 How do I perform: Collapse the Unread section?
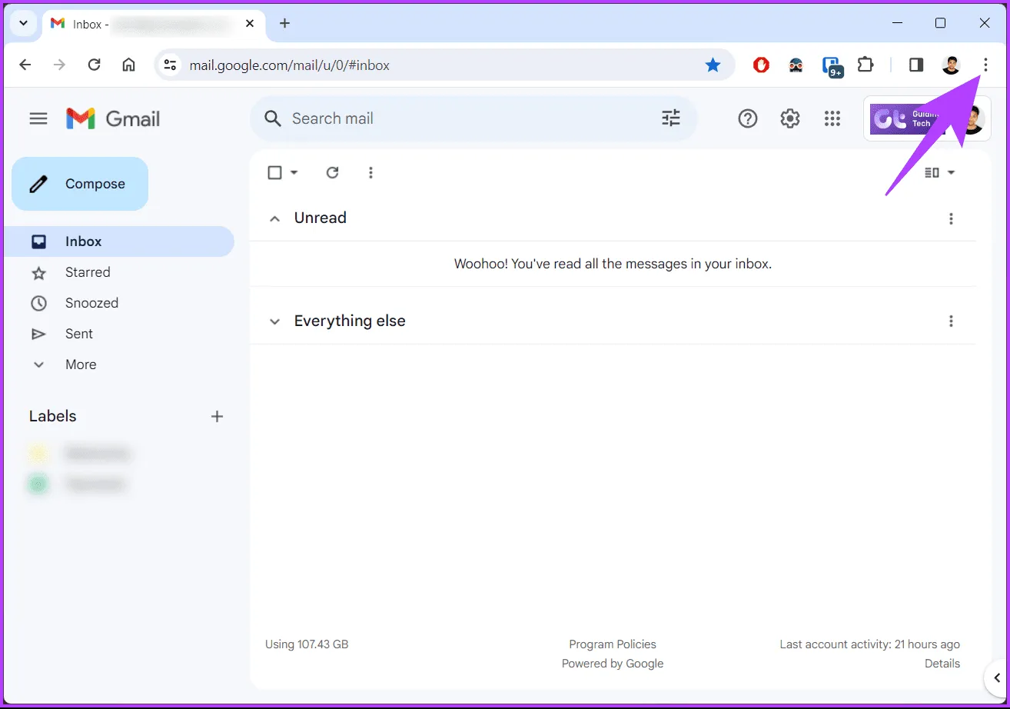click(274, 218)
